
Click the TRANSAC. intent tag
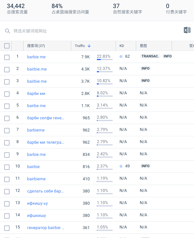click(150, 56)
